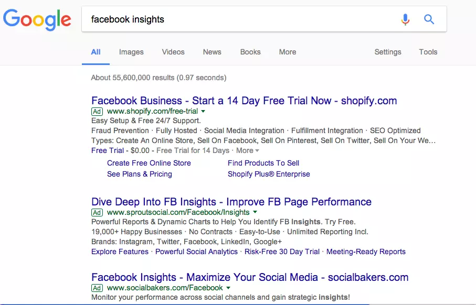
Task: Click the Google logo
Action: pos(37,19)
